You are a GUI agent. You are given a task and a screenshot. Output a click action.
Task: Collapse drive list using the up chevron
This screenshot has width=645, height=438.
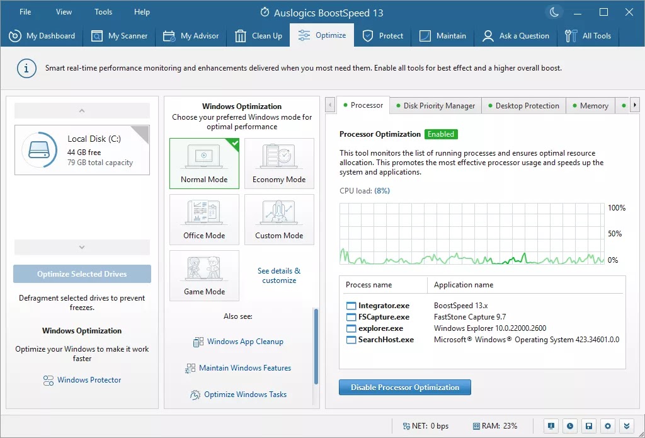82,111
